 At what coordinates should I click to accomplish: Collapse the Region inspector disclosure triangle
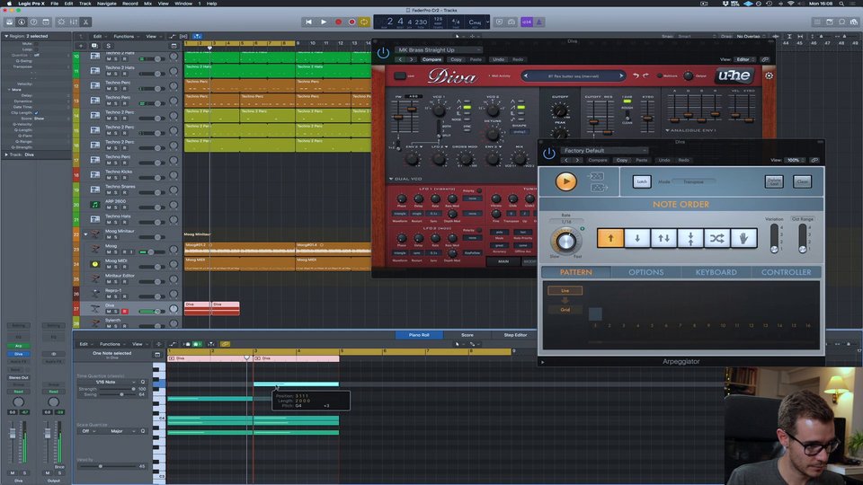click(x=6, y=36)
